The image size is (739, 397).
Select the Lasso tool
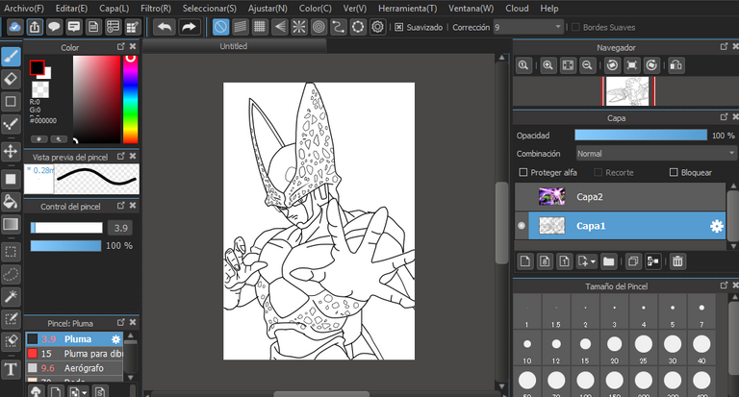11,274
